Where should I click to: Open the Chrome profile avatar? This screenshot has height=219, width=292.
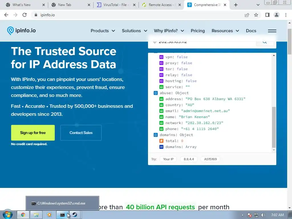277,15
